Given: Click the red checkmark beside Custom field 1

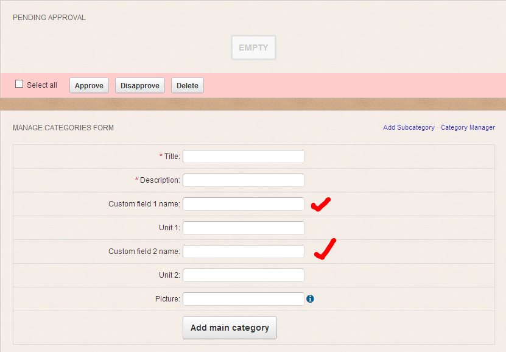Looking at the screenshot, I should pyautogui.click(x=320, y=205).
